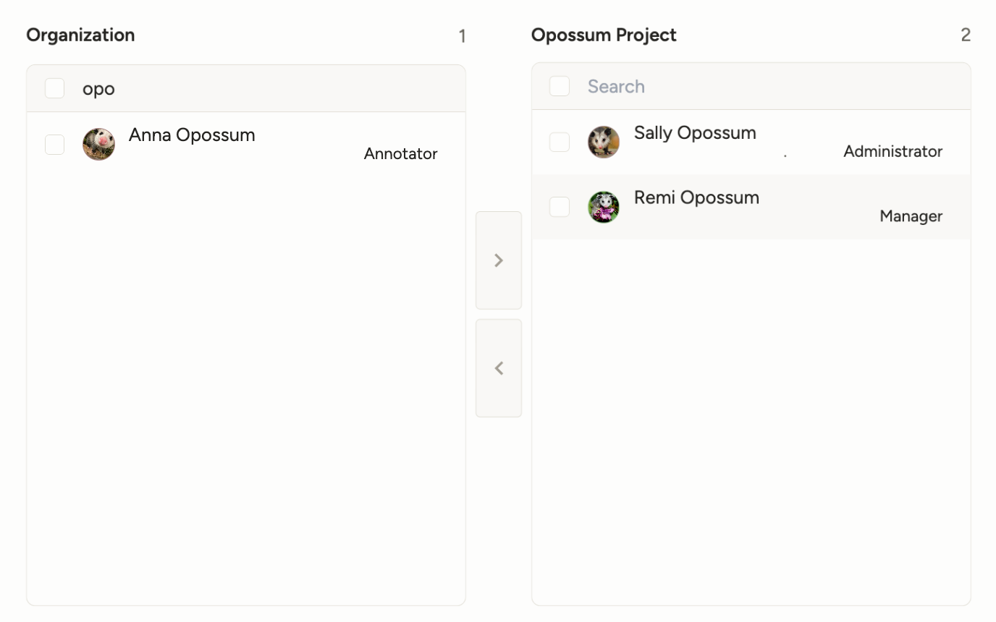Click the Remi Opossum name
Image resolution: width=996 pixels, height=622 pixels.
tap(696, 198)
